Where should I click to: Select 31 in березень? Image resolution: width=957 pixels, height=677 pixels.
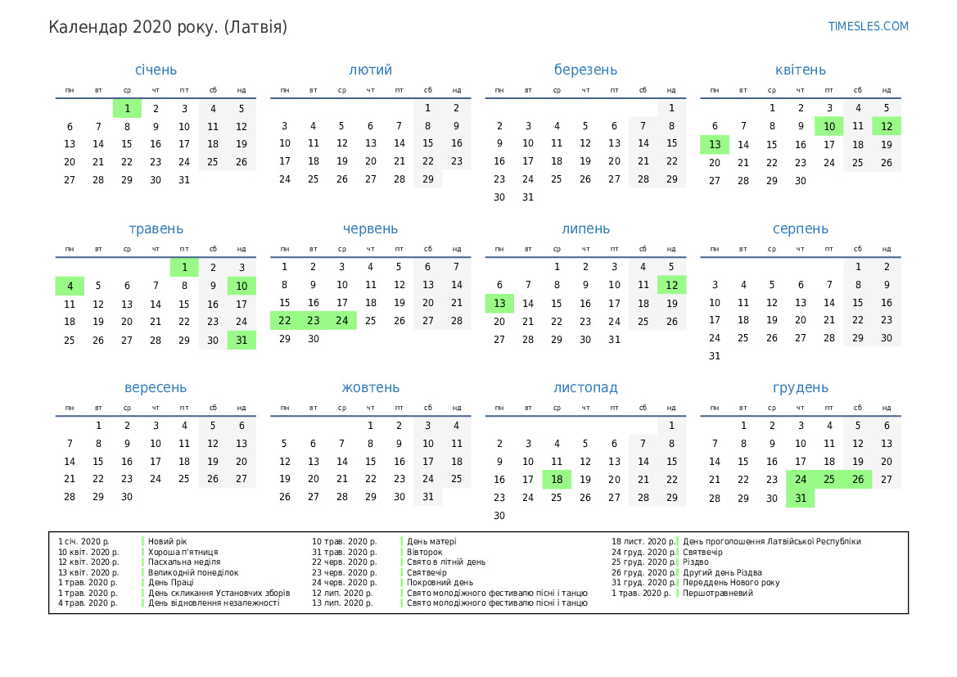pos(528,197)
